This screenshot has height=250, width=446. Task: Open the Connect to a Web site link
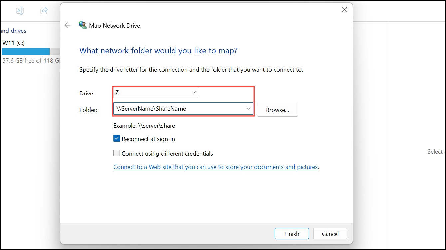[x=215, y=167]
